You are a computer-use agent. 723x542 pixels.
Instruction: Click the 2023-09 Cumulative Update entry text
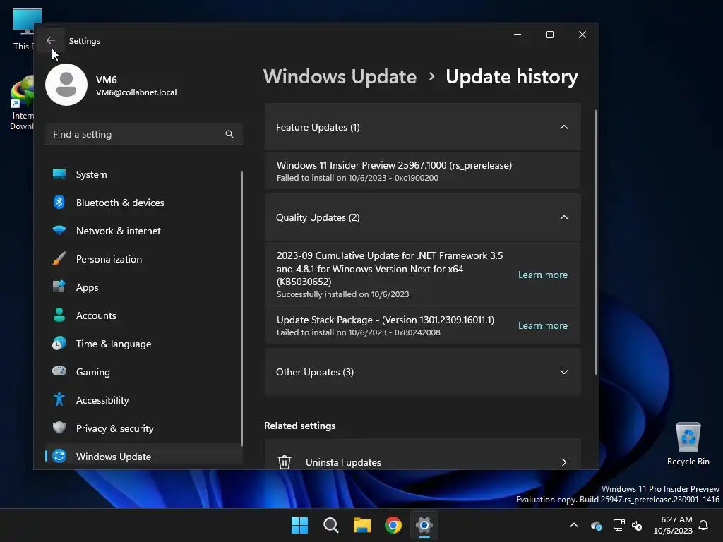(390, 268)
